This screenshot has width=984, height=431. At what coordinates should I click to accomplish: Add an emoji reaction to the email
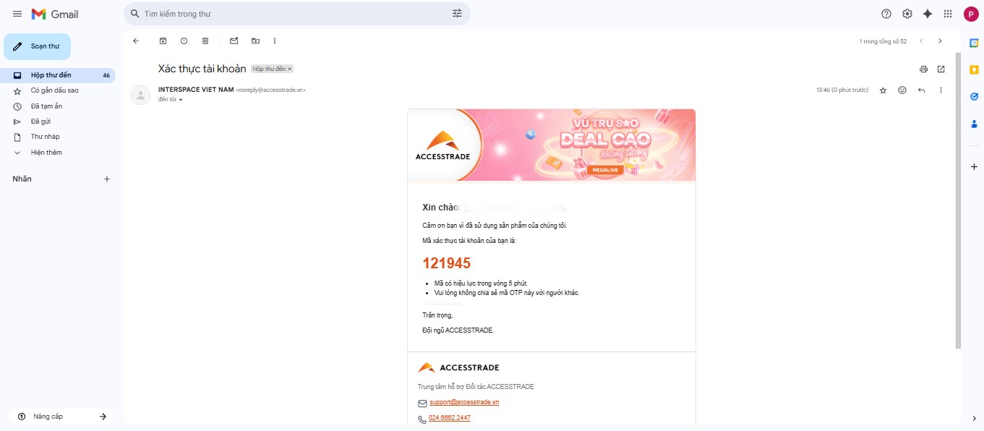[x=902, y=90]
